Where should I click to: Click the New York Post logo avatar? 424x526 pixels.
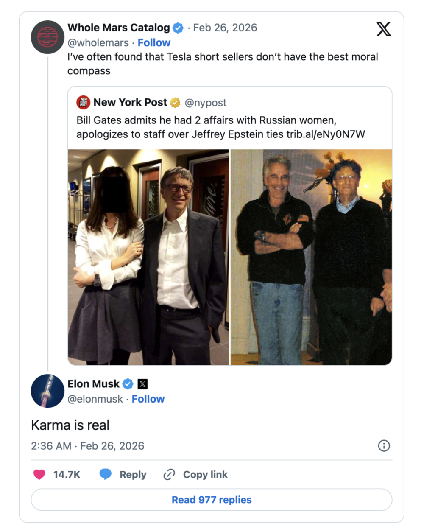click(x=83, y=103)
